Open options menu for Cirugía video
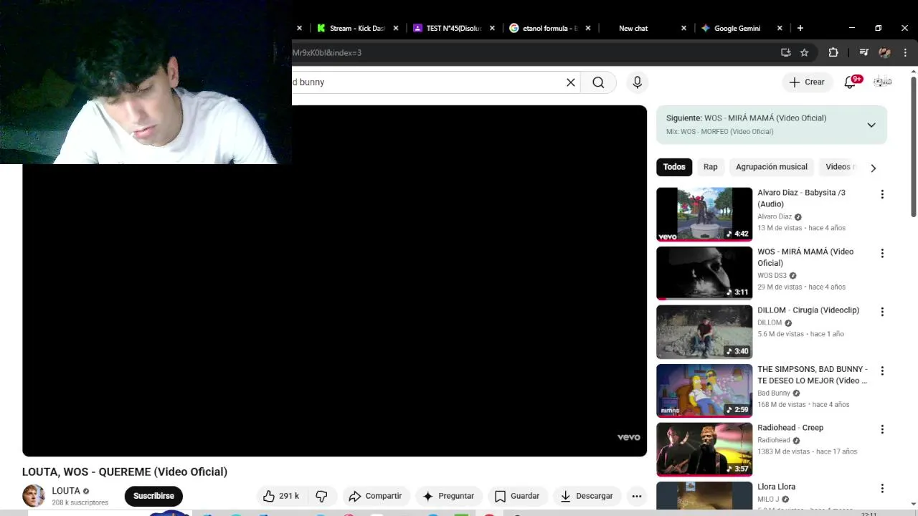 pyautogui.click(x=882, y=312)
